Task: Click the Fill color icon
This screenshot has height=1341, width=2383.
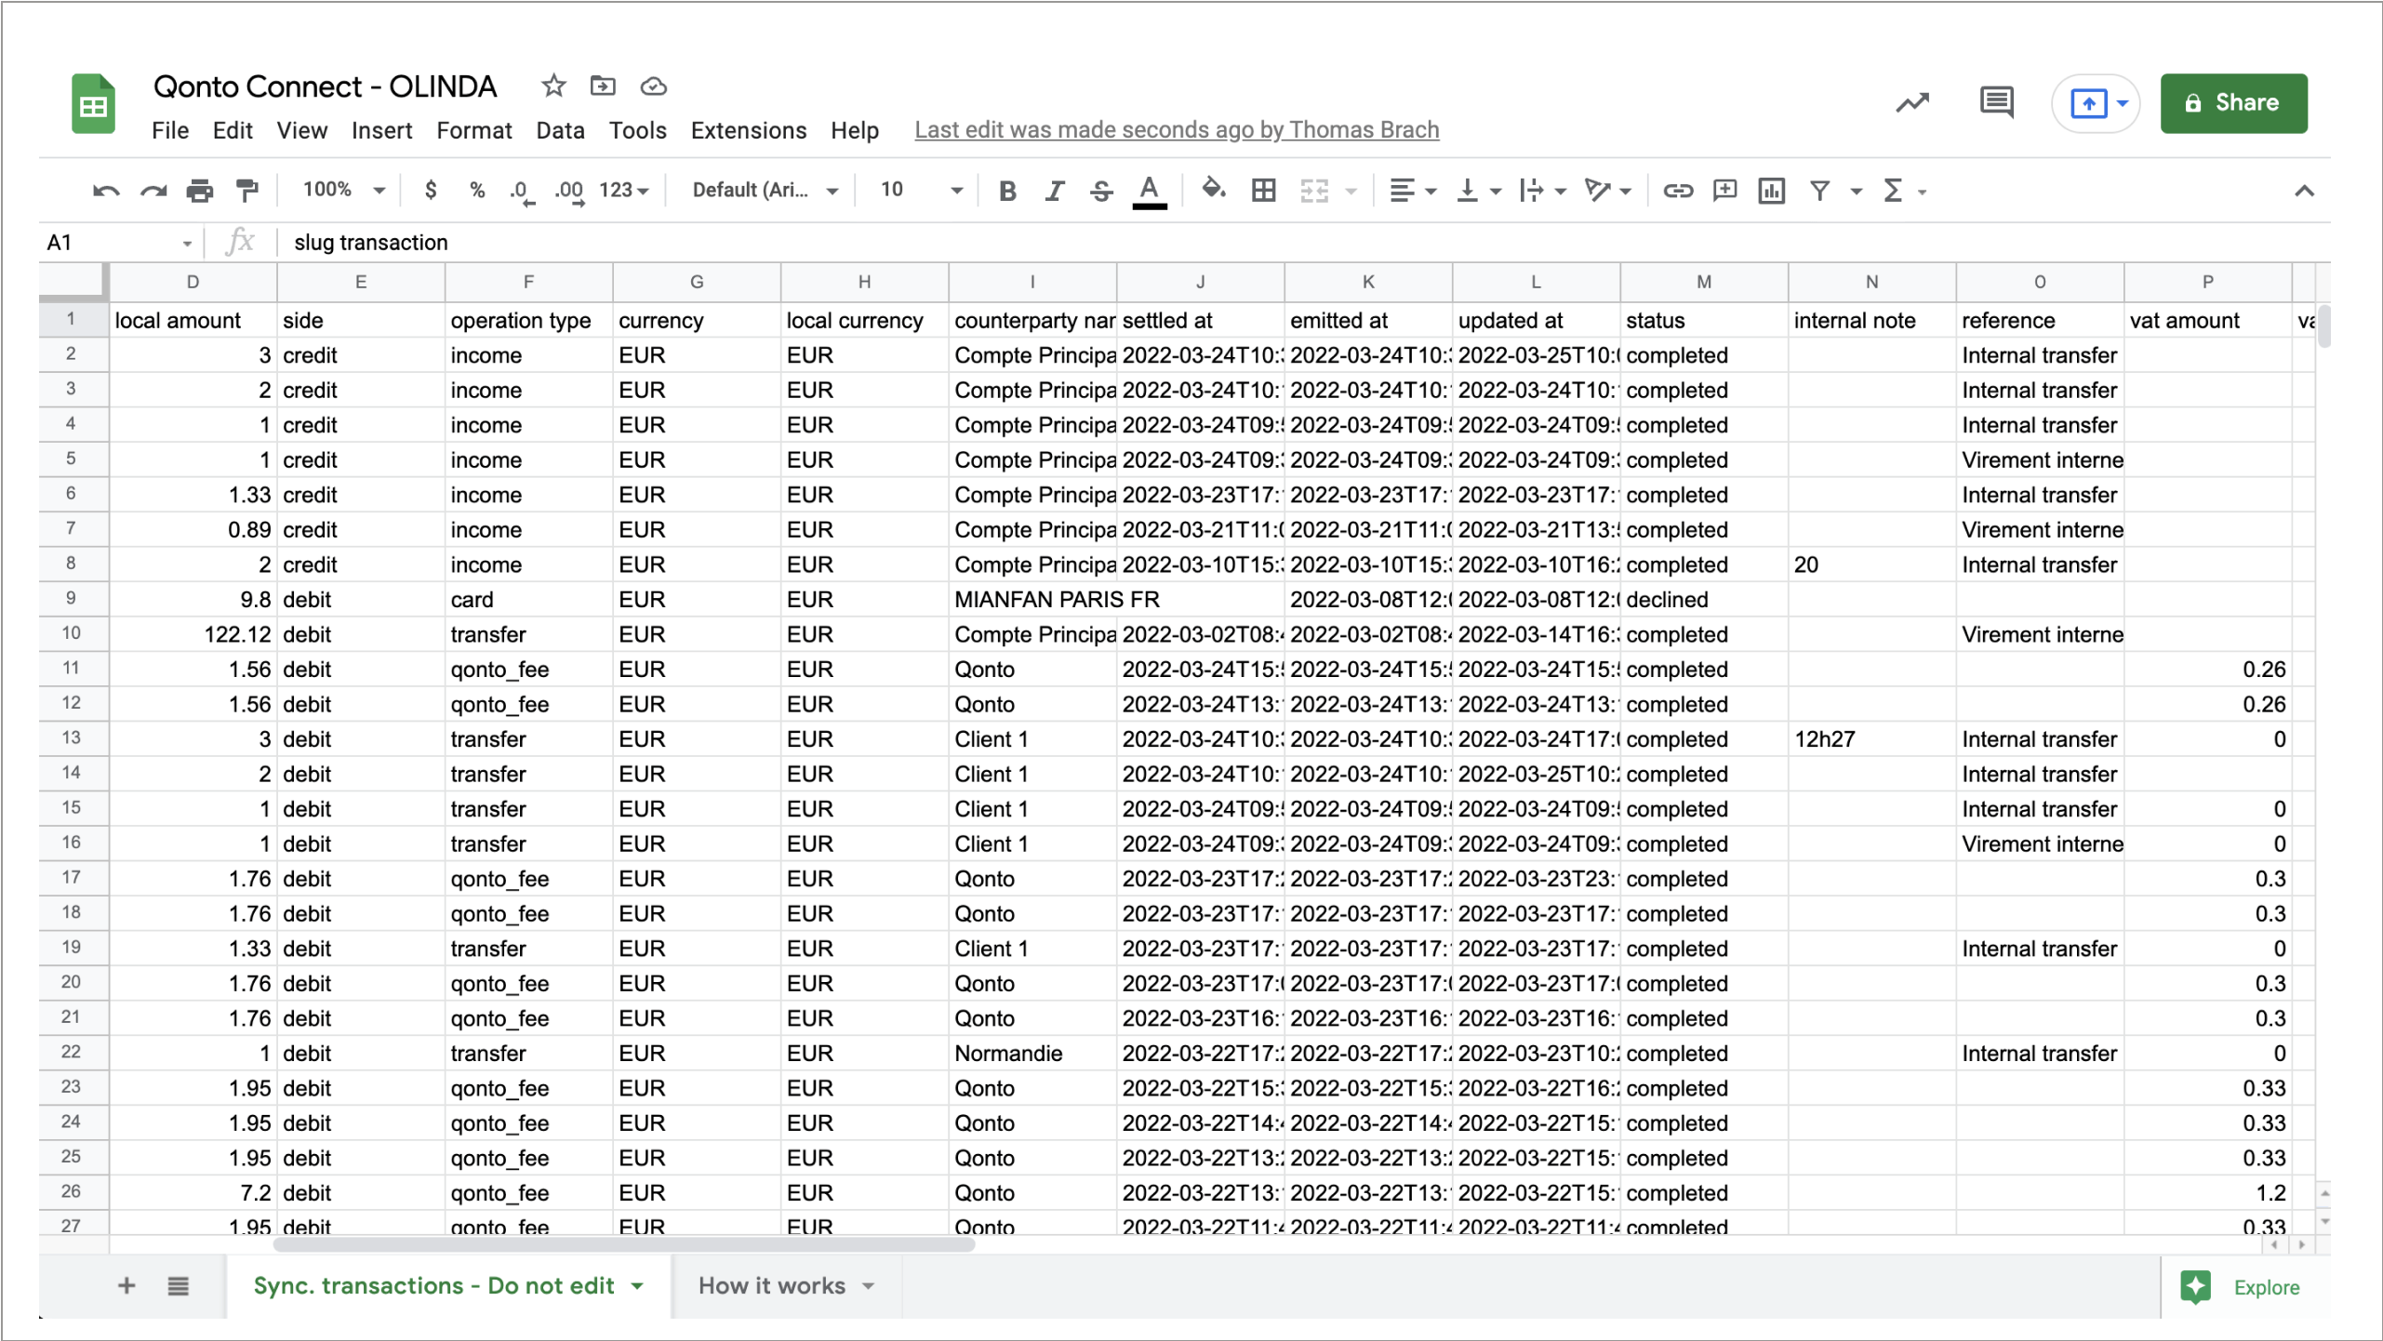Action: pos(1214,190)
